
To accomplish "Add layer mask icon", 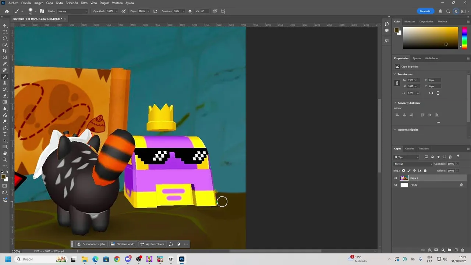I will pyautogui.click(x=436, y=250).
